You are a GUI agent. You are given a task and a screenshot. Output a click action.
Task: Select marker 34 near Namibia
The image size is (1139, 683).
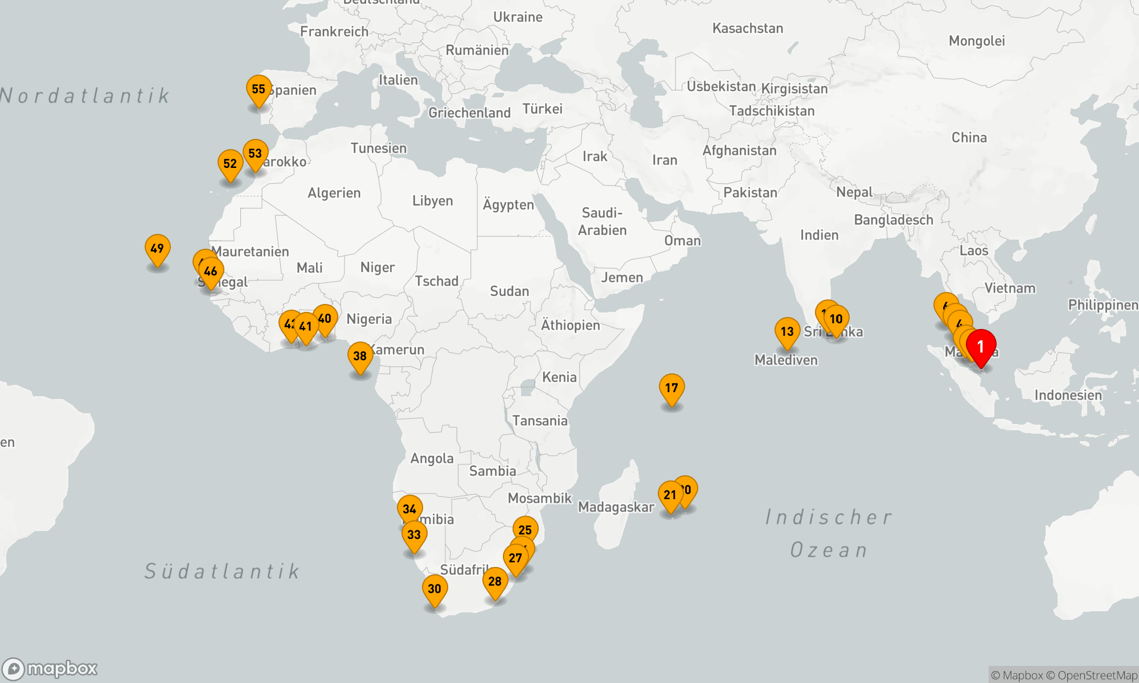[x=409, y=509]
